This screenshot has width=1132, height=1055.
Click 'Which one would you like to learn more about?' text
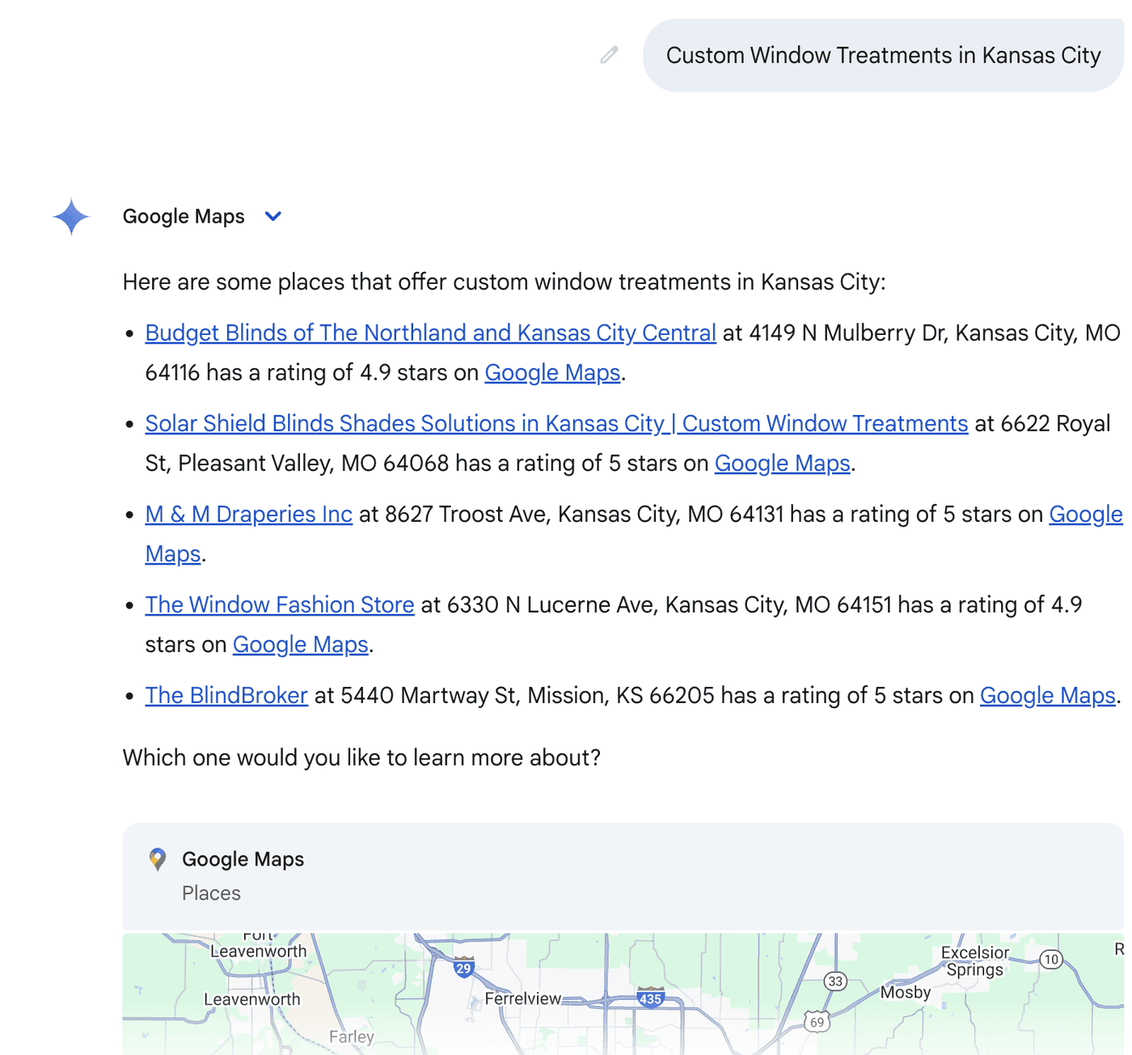click(361, 757)
